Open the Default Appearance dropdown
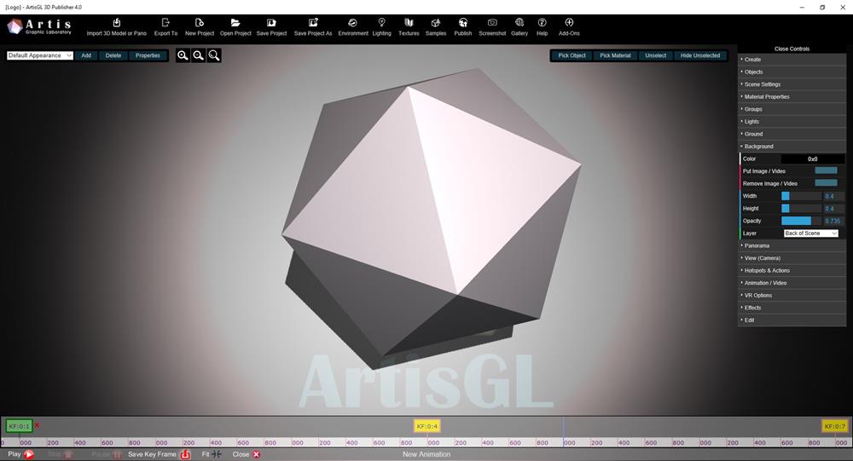This screenshot has width=853, height=461. coord(40,55)
